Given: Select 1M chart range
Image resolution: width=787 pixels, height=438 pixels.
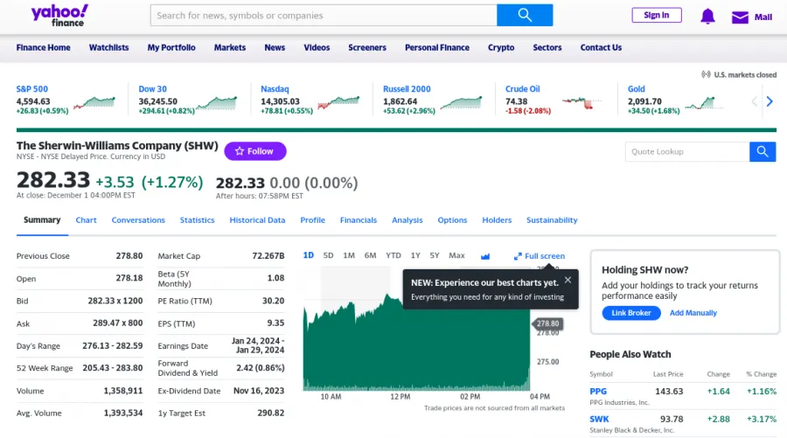Looking at the screenshot, I should (x=349, y=255).
